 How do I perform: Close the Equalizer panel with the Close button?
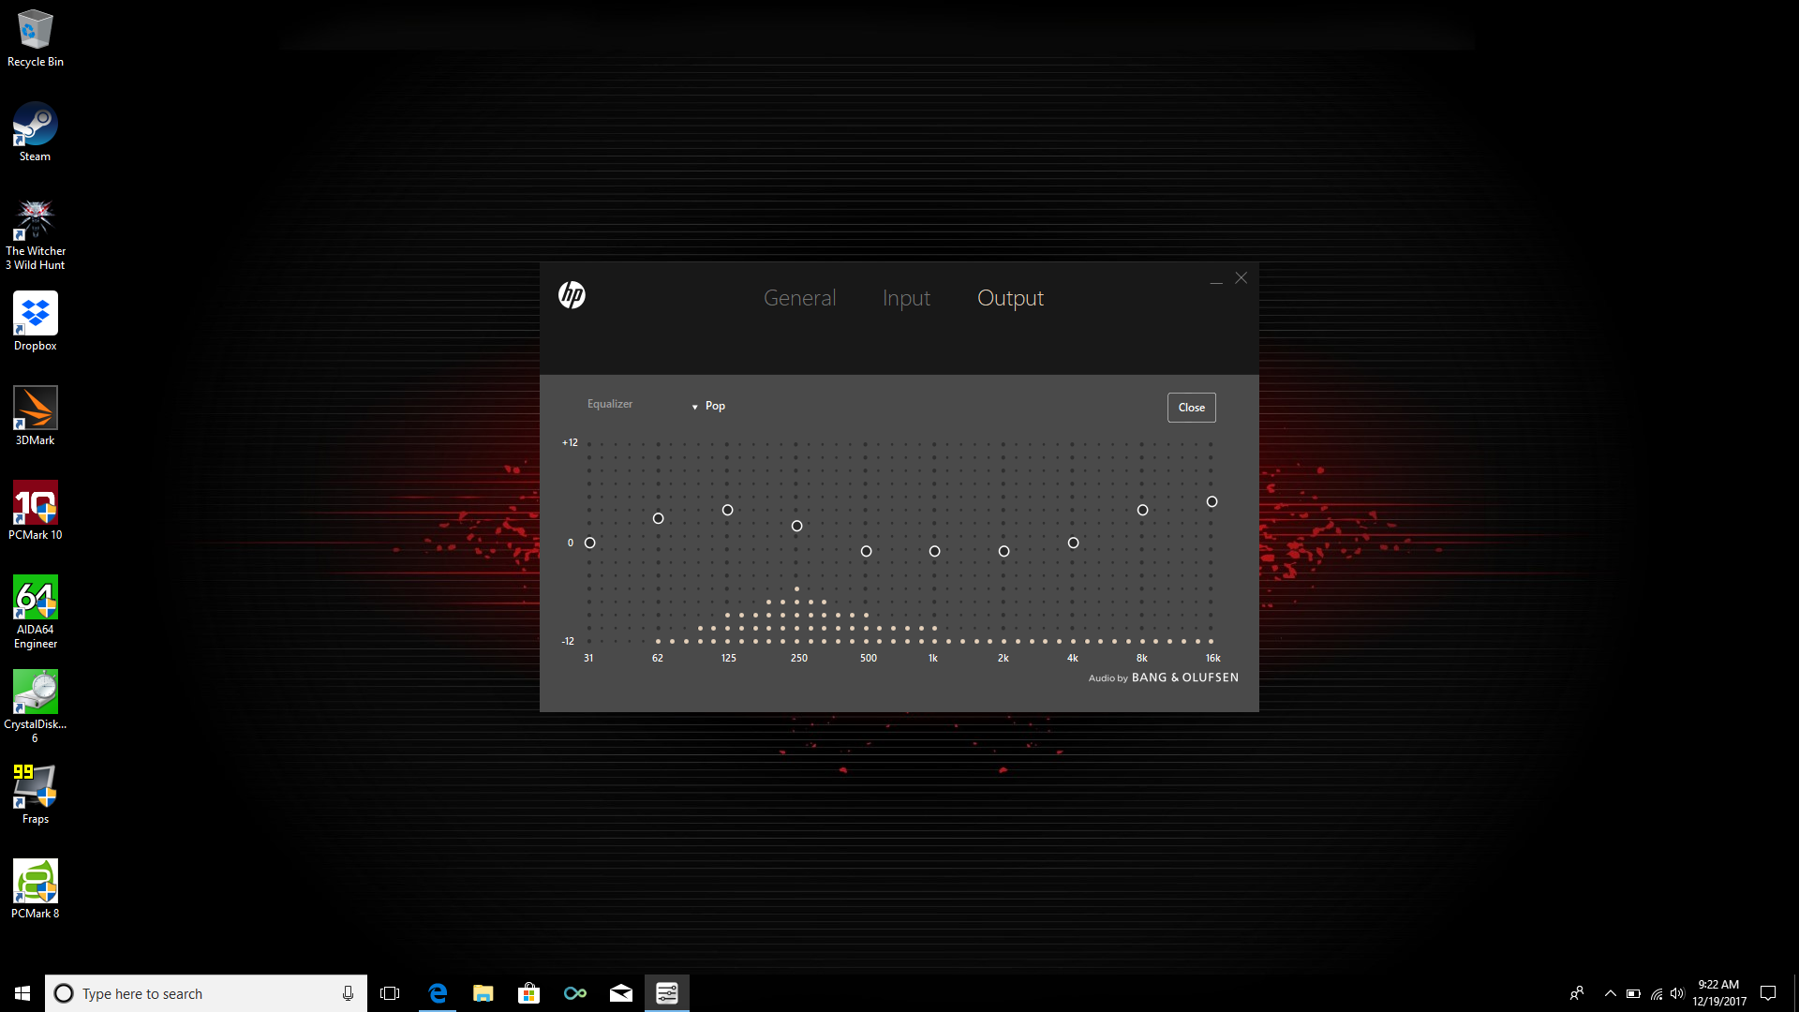click(1191, 407)
